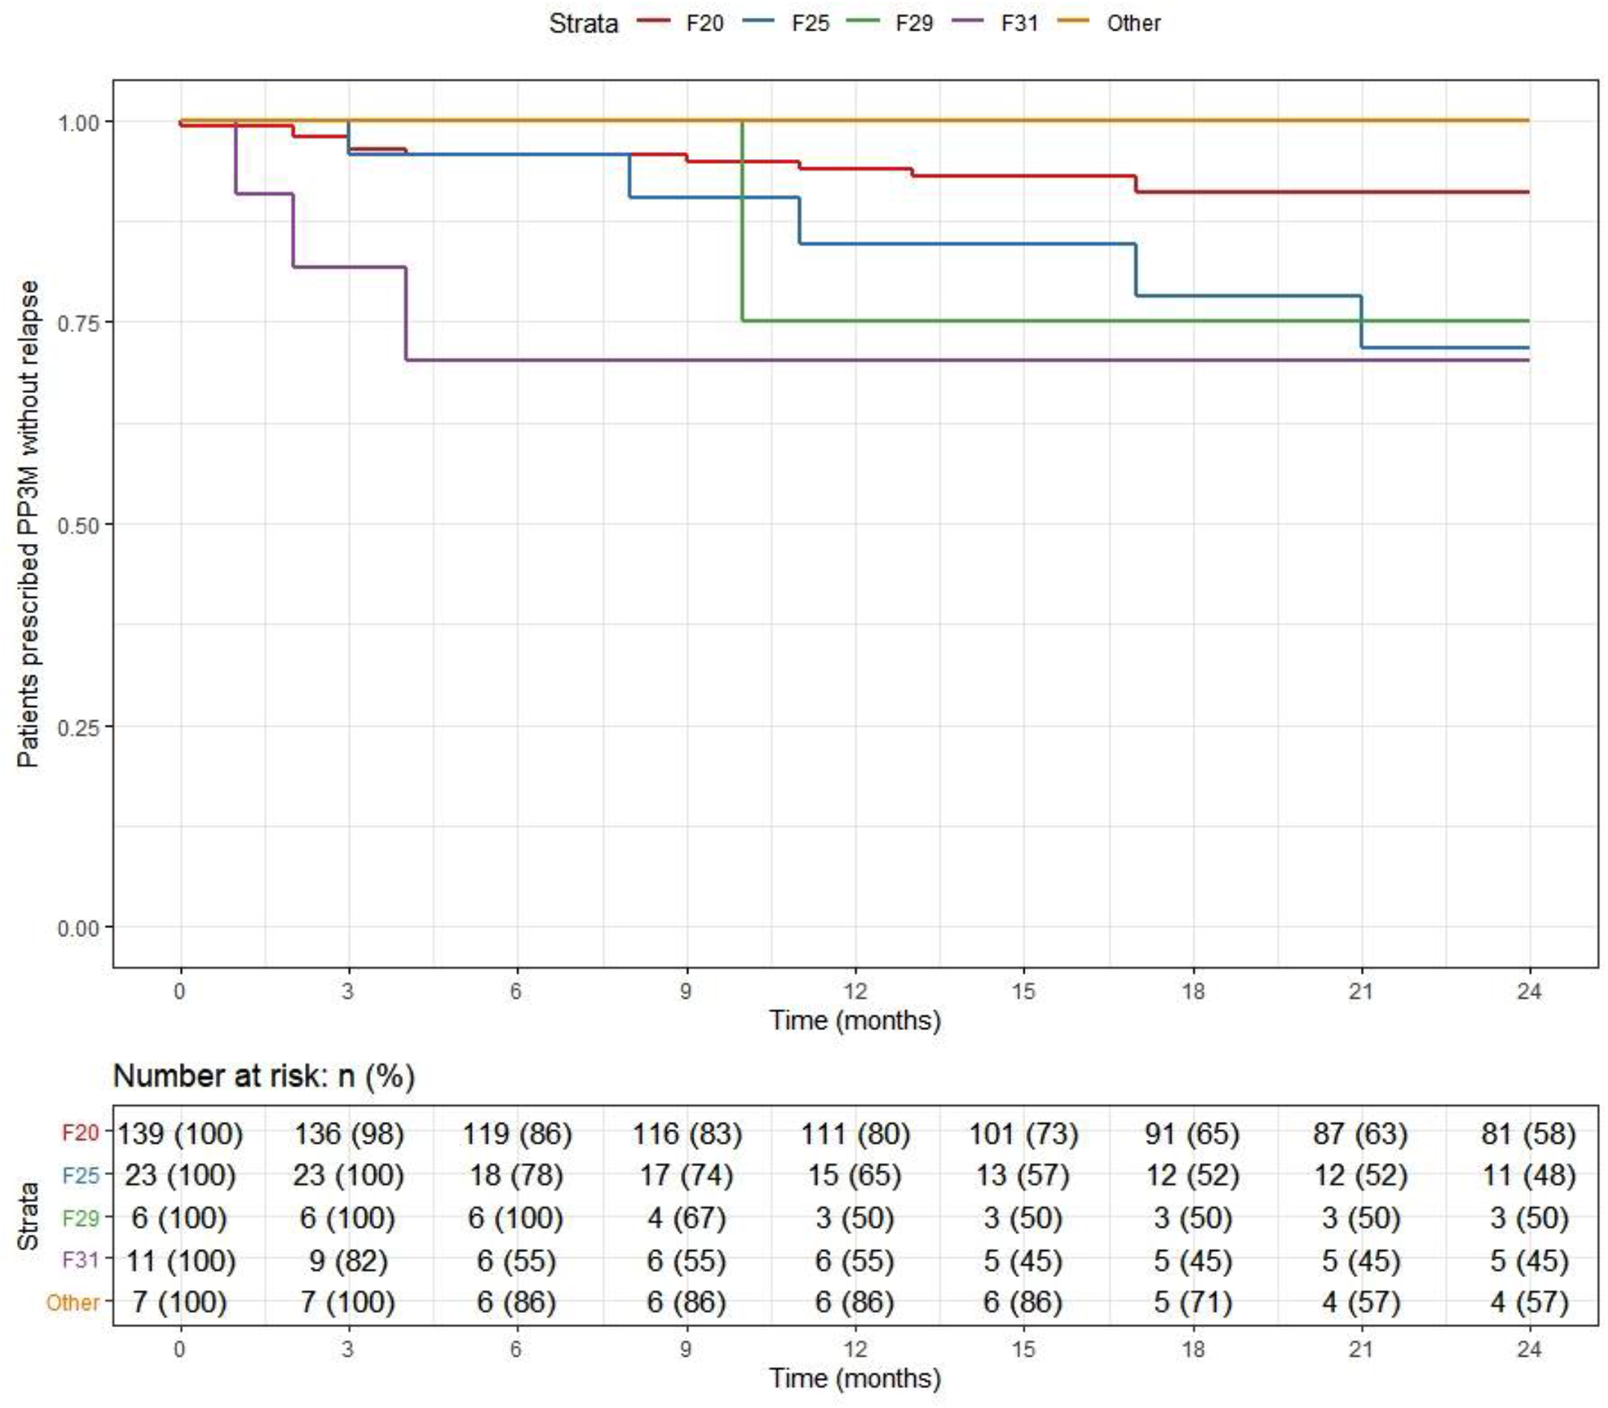Click the y-axis title 'Patients prescribed PP3M without relapse'
Viewport: 1608px width, 1408px height.
[28, 524]
